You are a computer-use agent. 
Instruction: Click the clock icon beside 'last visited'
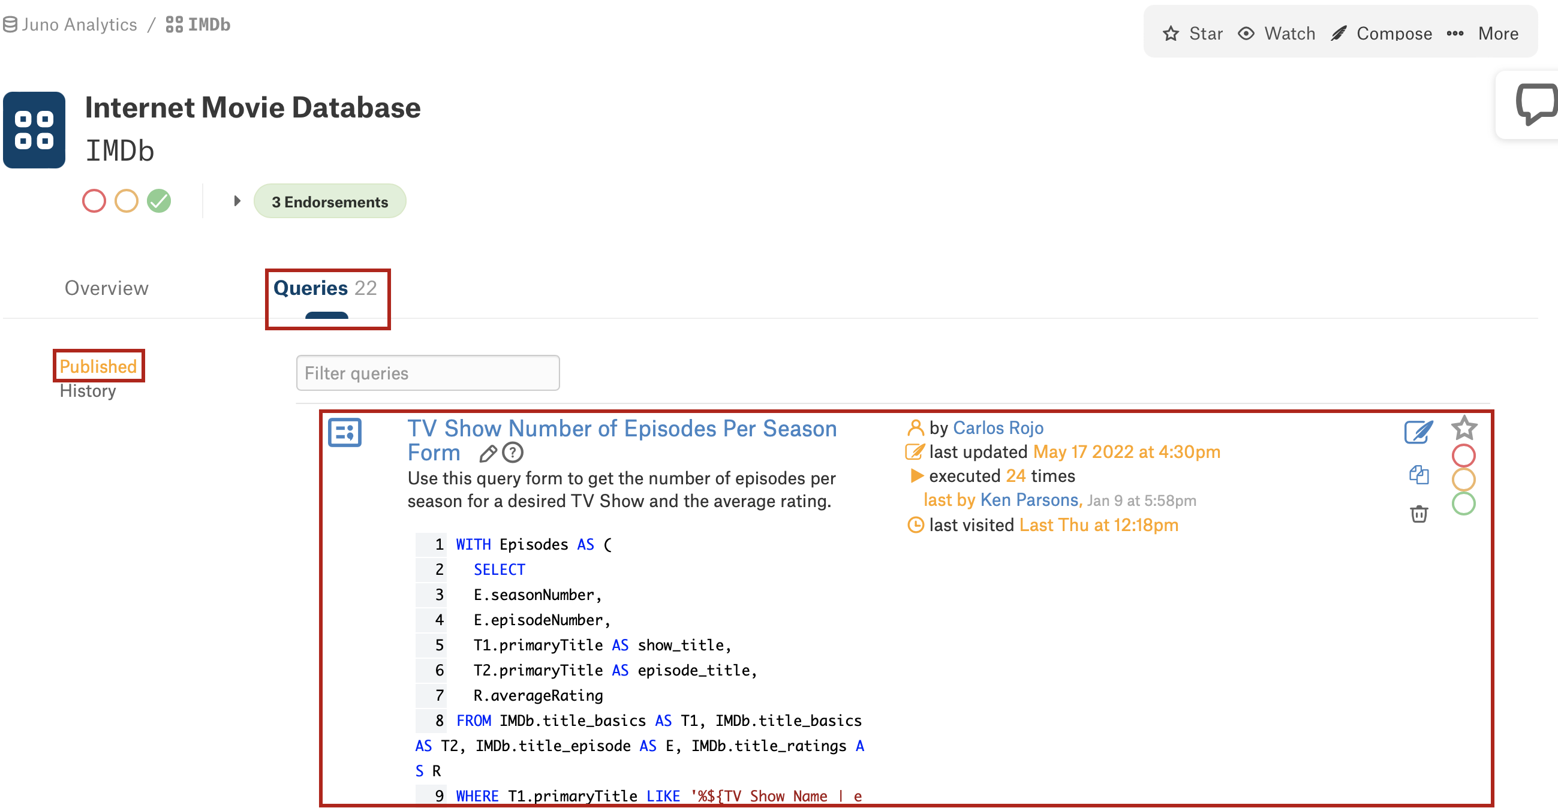pyautogui.click(x=916, y=525)
